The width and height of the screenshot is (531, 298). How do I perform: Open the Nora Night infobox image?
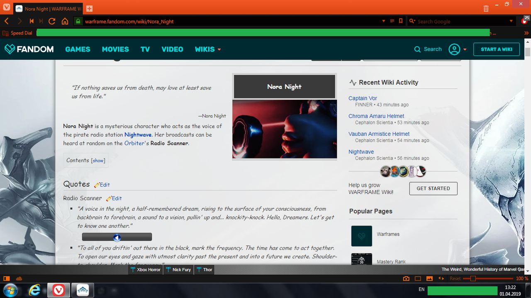click(x=285, y=129)
